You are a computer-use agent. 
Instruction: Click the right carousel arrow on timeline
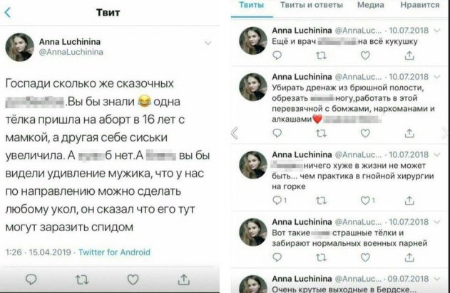[x=441, y=133]
